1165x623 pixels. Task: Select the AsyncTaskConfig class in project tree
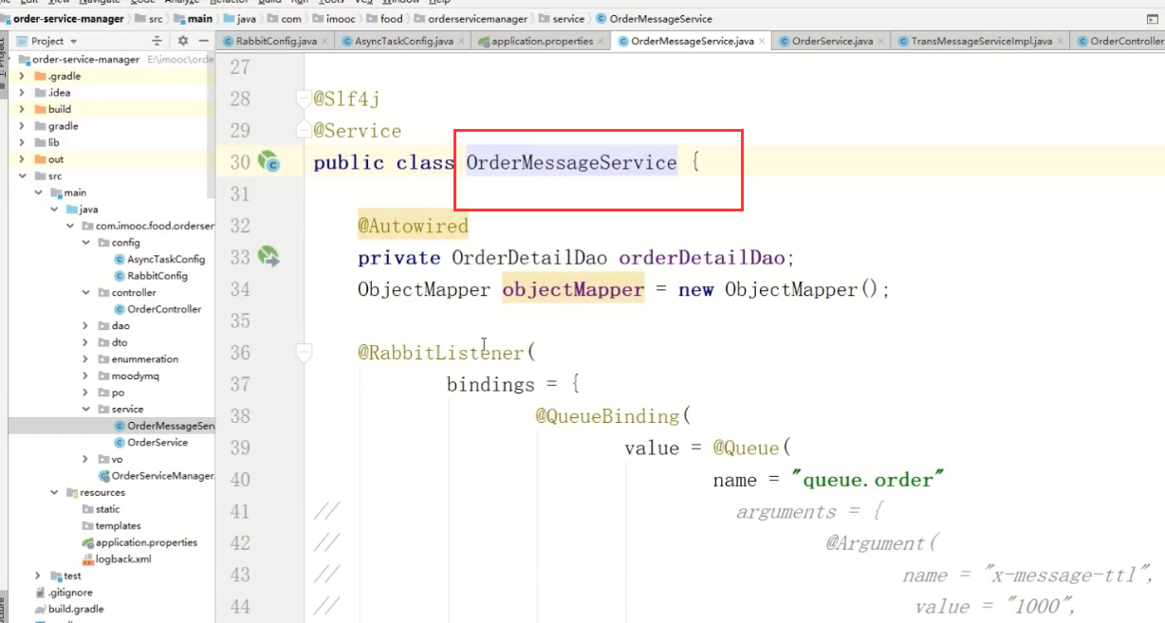[x=157, y=259]
